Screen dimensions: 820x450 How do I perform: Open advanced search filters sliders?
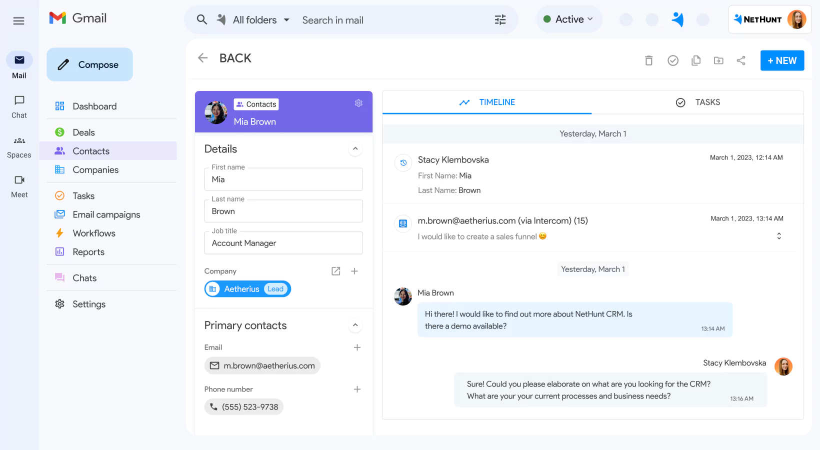pos(499,19)
